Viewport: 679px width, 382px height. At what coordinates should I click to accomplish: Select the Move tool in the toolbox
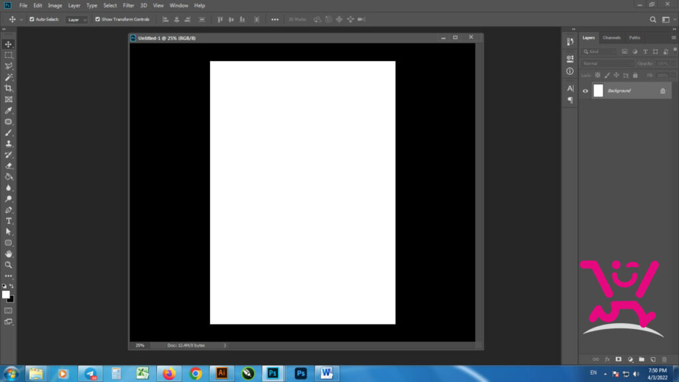tap(8, 44)
